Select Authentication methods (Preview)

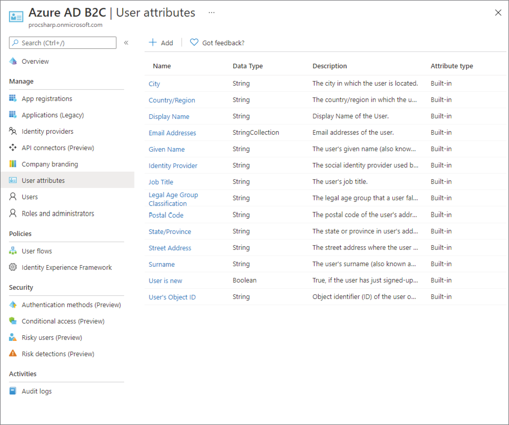click(x=71, y=305)
